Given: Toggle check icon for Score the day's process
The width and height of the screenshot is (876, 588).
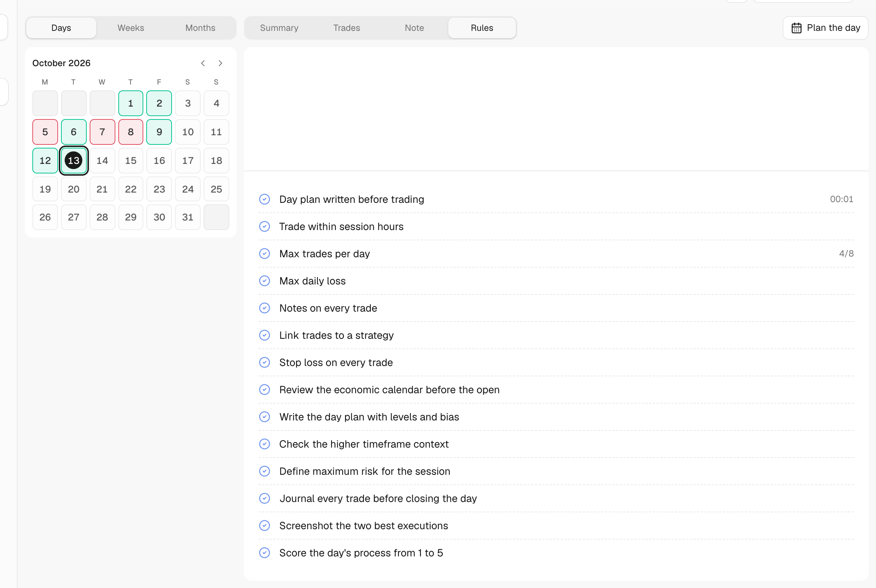Looking at the screenshot, I should tap(265, 553).
